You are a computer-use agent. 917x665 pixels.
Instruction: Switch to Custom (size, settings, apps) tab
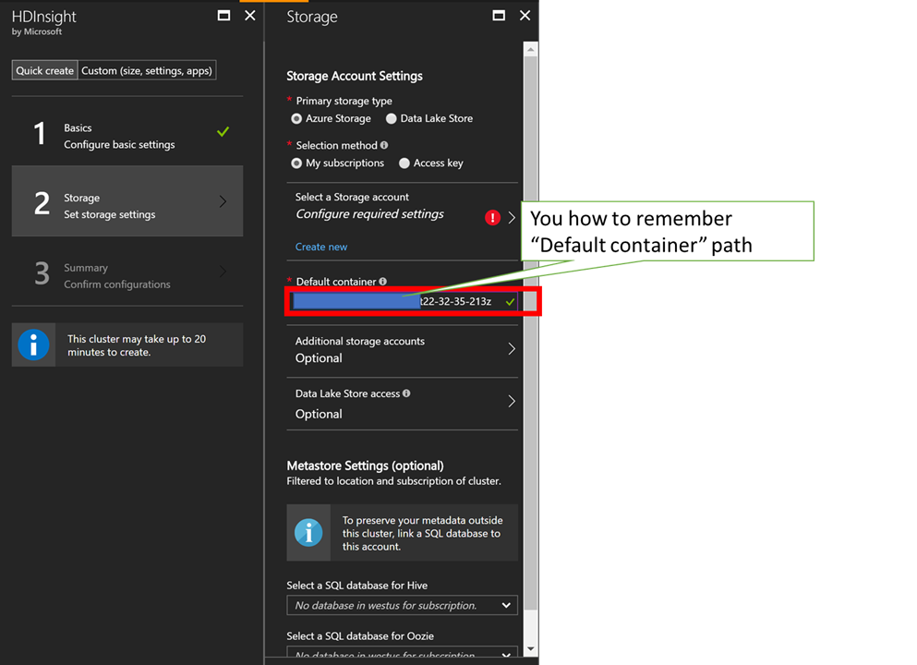coord(147,71)
